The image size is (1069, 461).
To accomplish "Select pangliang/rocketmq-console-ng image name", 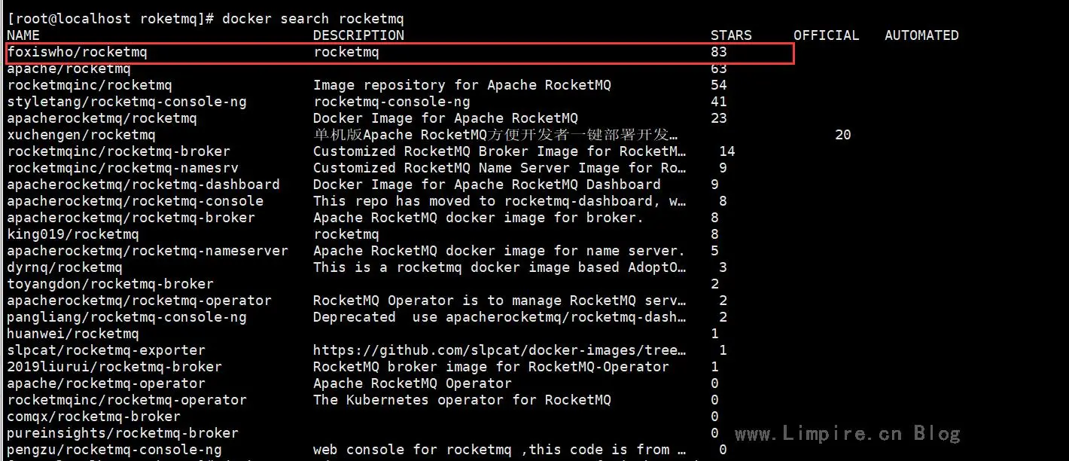I will 126,317.
